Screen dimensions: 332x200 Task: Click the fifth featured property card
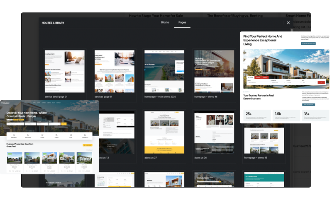[x=84, y=162]
